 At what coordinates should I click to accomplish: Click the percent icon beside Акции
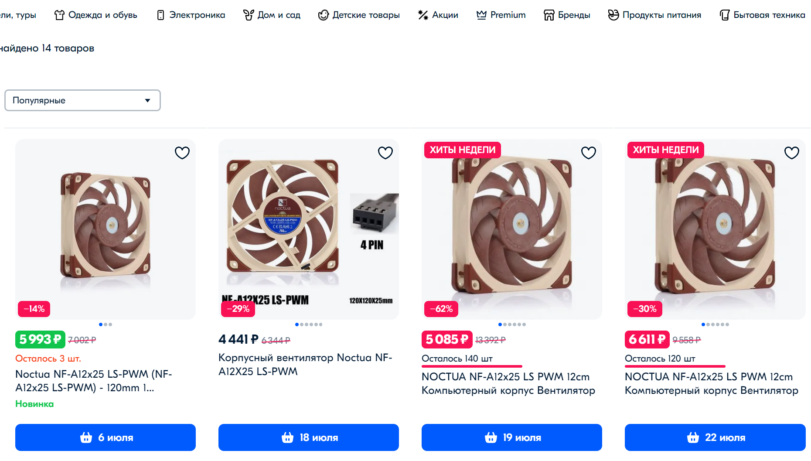point(423,15)
